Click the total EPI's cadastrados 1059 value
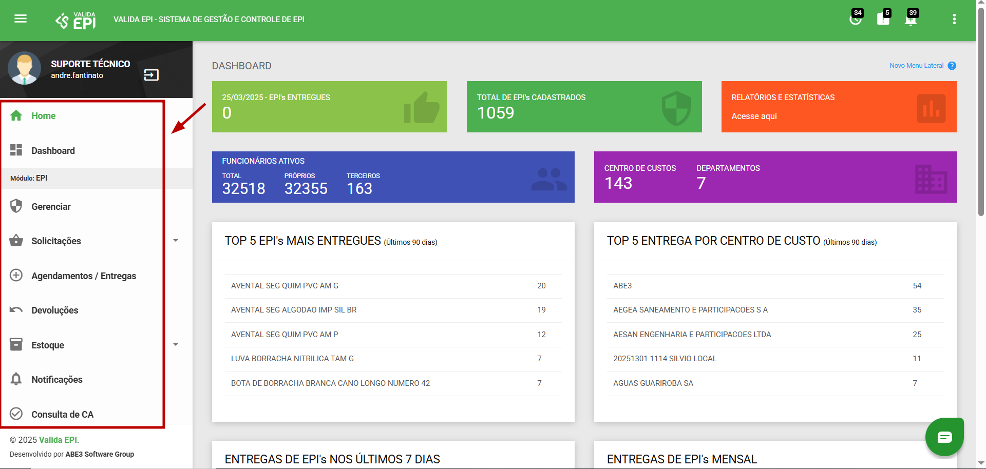 (x=495, y=113)
